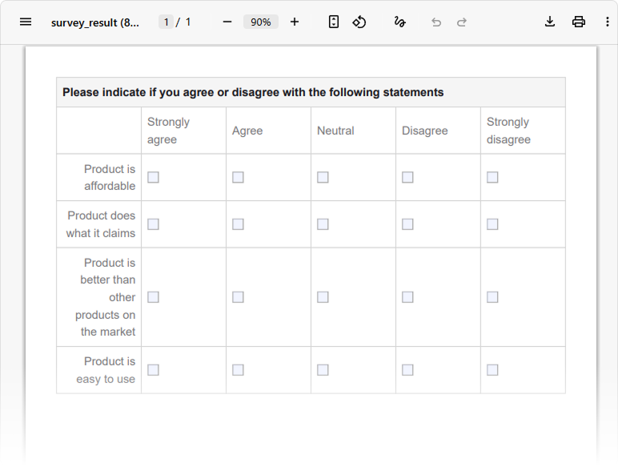Zoom in with the plus icon

[x=295, y=22]
